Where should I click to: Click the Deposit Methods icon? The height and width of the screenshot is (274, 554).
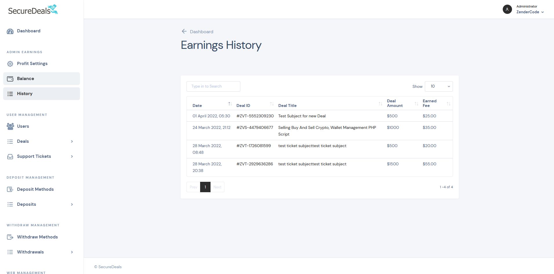10,190
